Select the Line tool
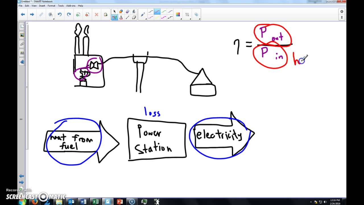The width and height of the screenshot is (364, 205). pyautogui.click(x=127, y=17)
